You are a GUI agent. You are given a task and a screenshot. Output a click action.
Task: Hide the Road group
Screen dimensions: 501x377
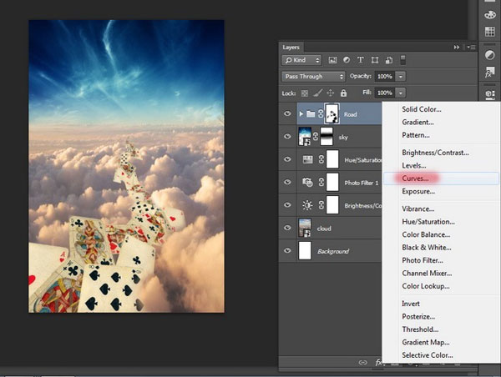[x=287, y=113]
